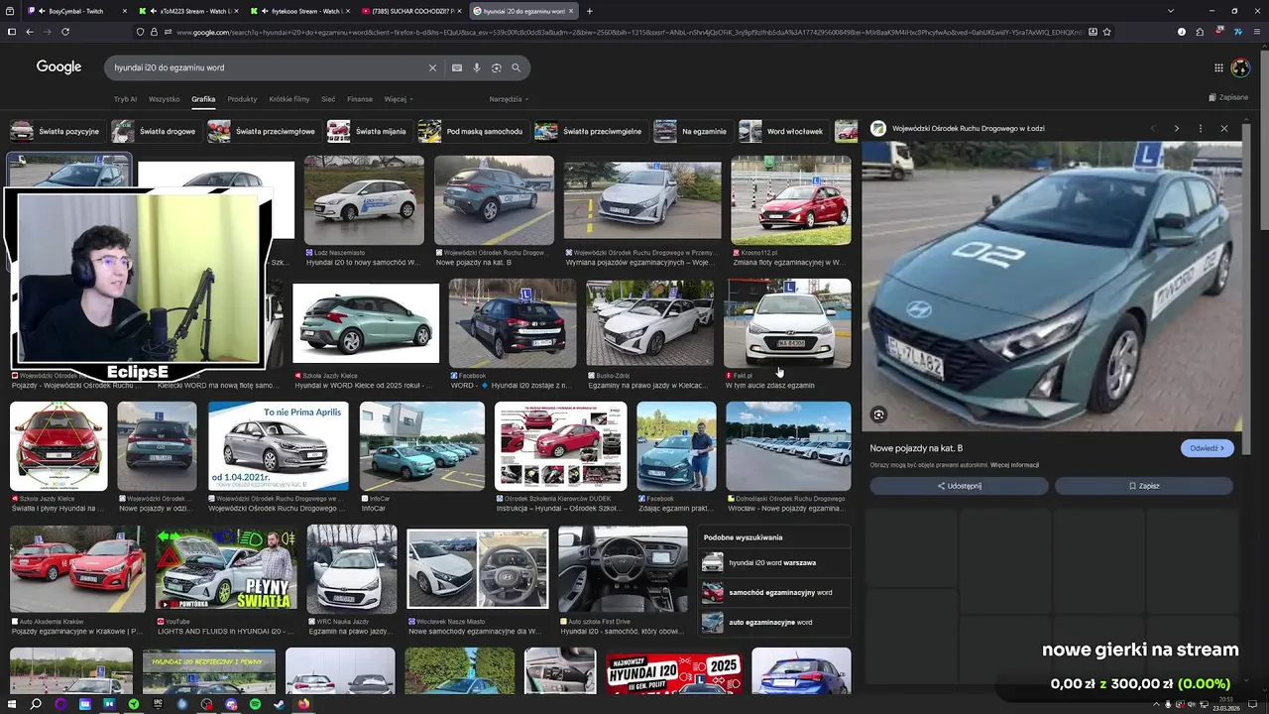Viewport: 1269px width, 714px height.
Task: Switch to BosyCymbal Twitch browser tab
Action: (75, 11)
